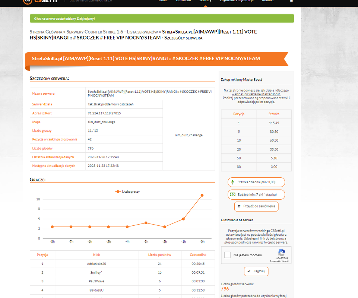
Task: Open the Download menu item
Action: [x=183, y=1]
